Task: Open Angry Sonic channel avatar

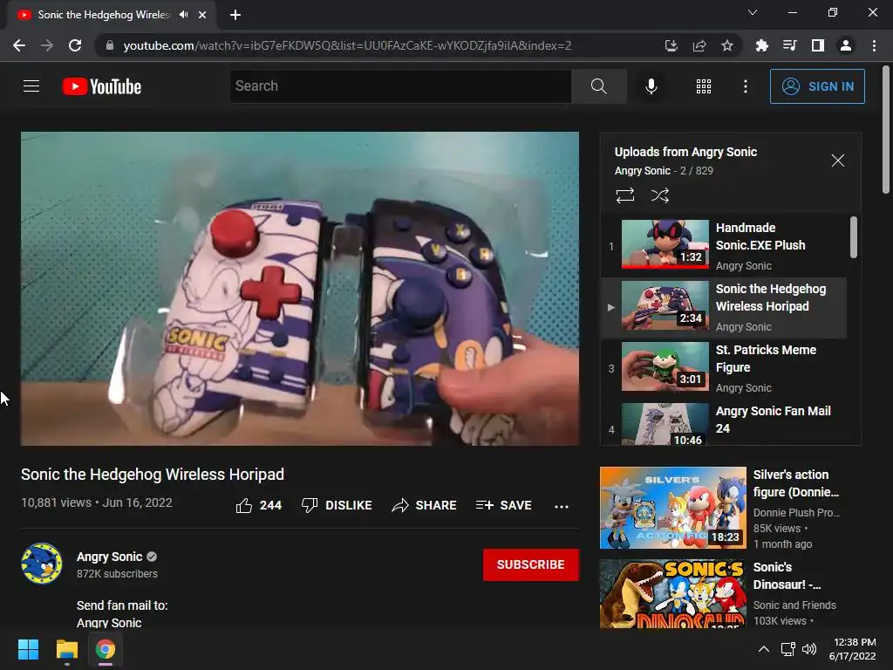Action: click(42, 564)
